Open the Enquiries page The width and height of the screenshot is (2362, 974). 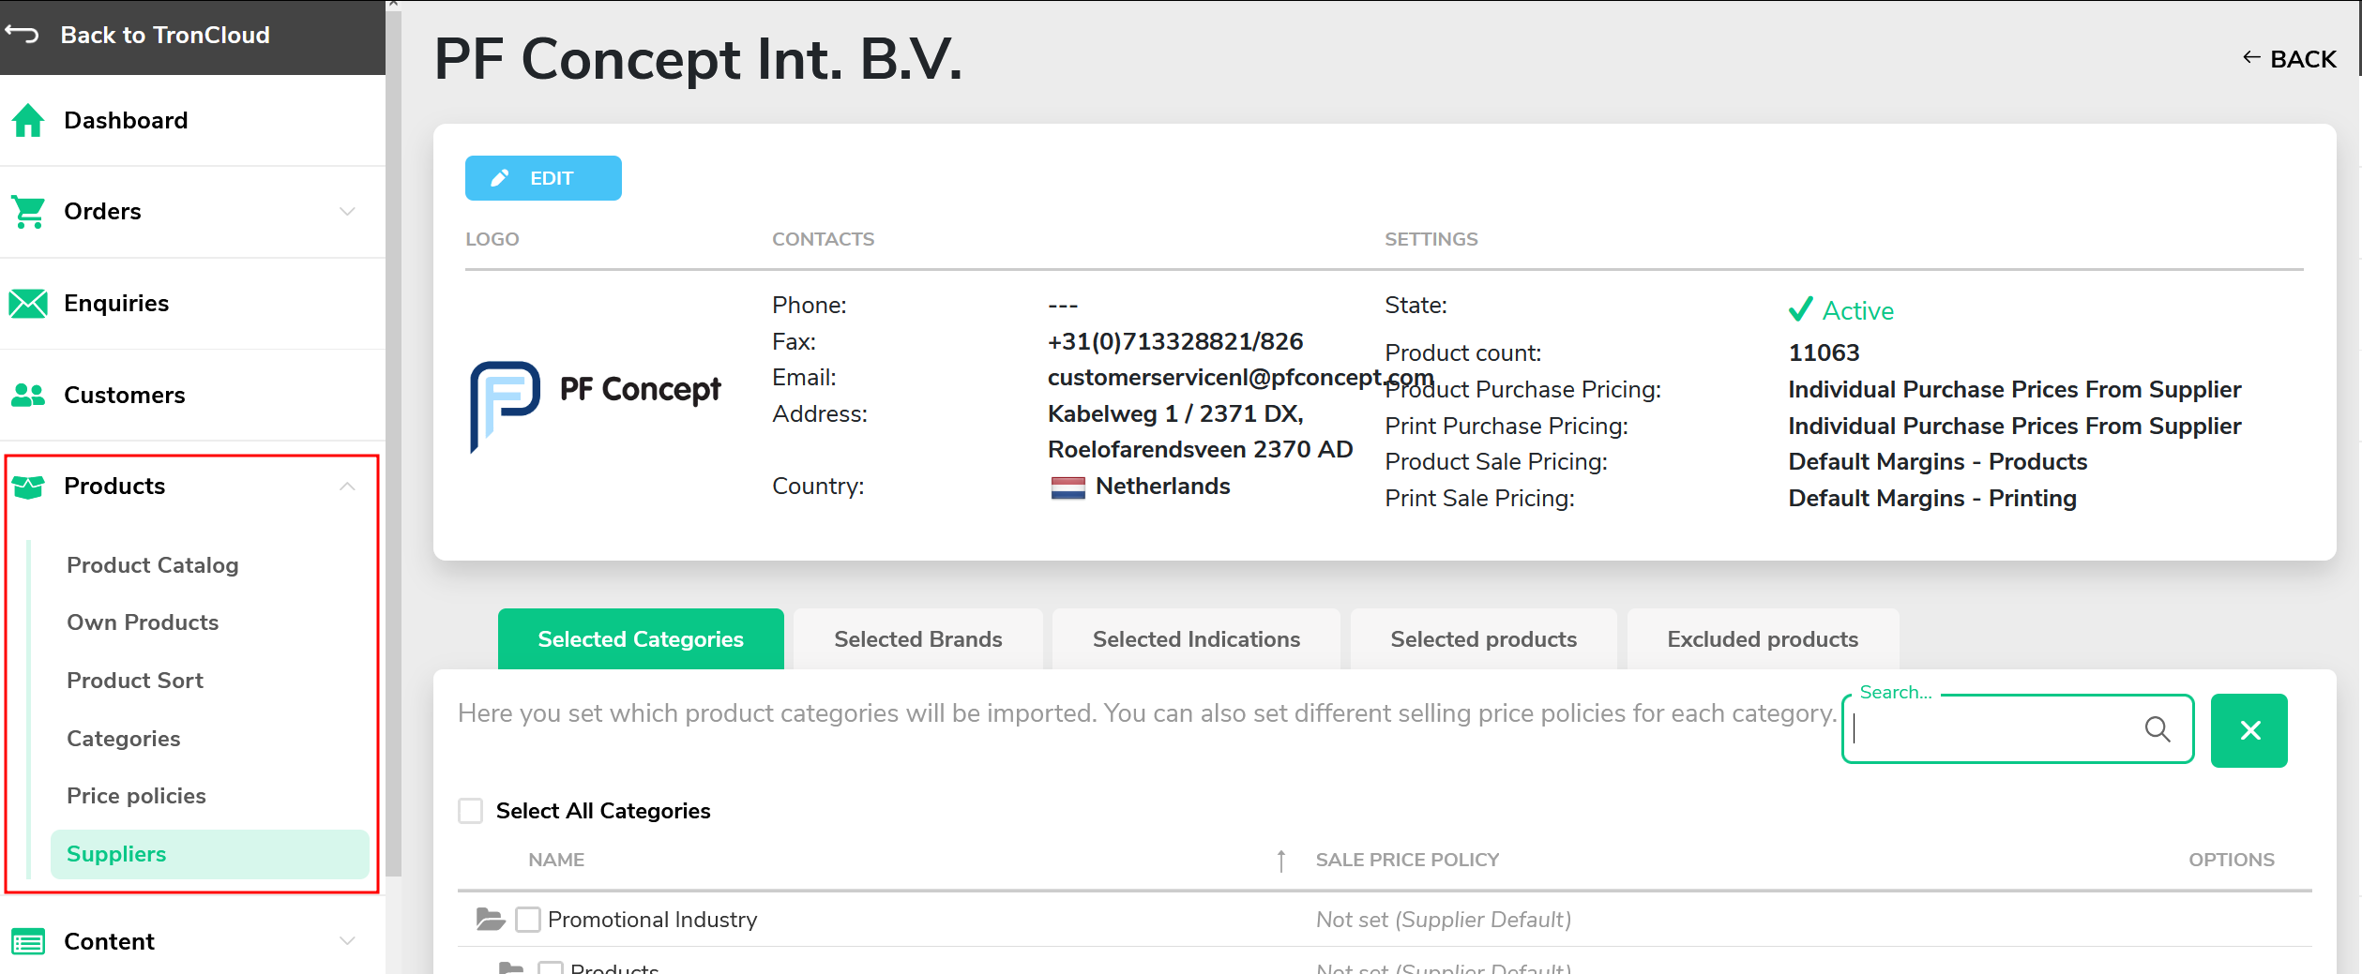pos(116,303)
